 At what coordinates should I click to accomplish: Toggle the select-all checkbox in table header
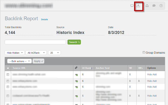(8, 68)
